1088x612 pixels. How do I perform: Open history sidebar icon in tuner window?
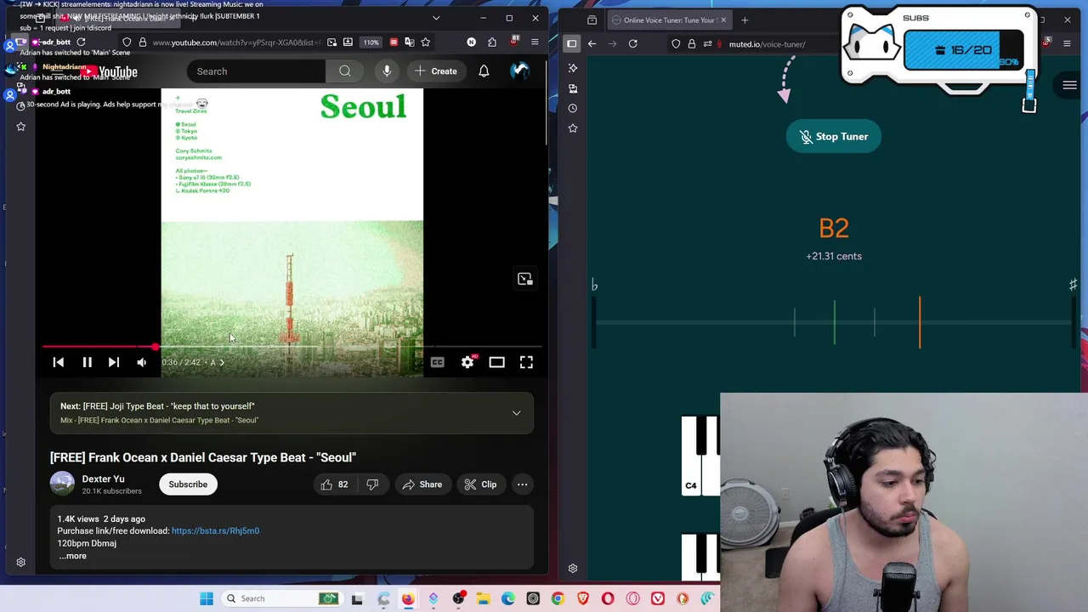(573, 108)
